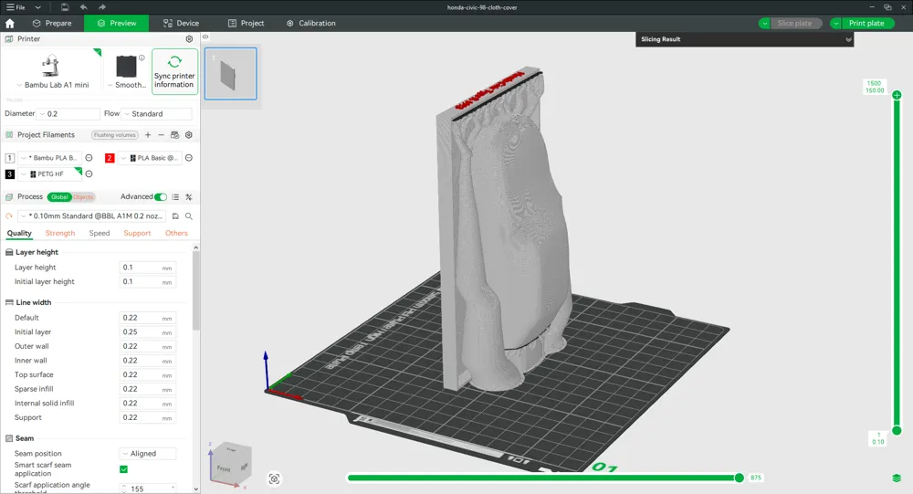Click the Print plate button
Screen dimensions: 913x494
[x=867, y=24]
